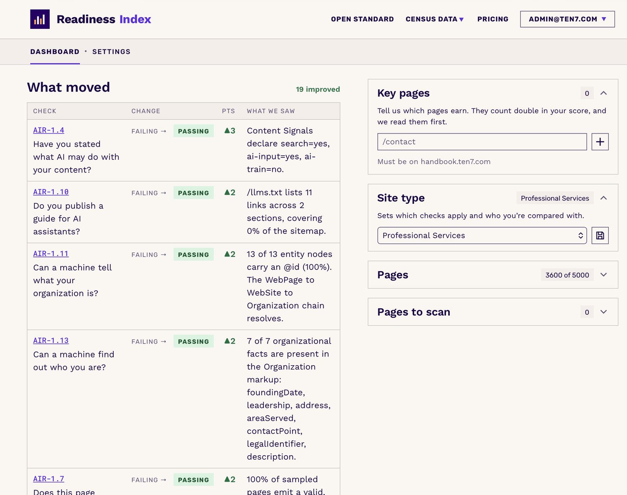Click the PTS column header

click(x=228, y=111)
